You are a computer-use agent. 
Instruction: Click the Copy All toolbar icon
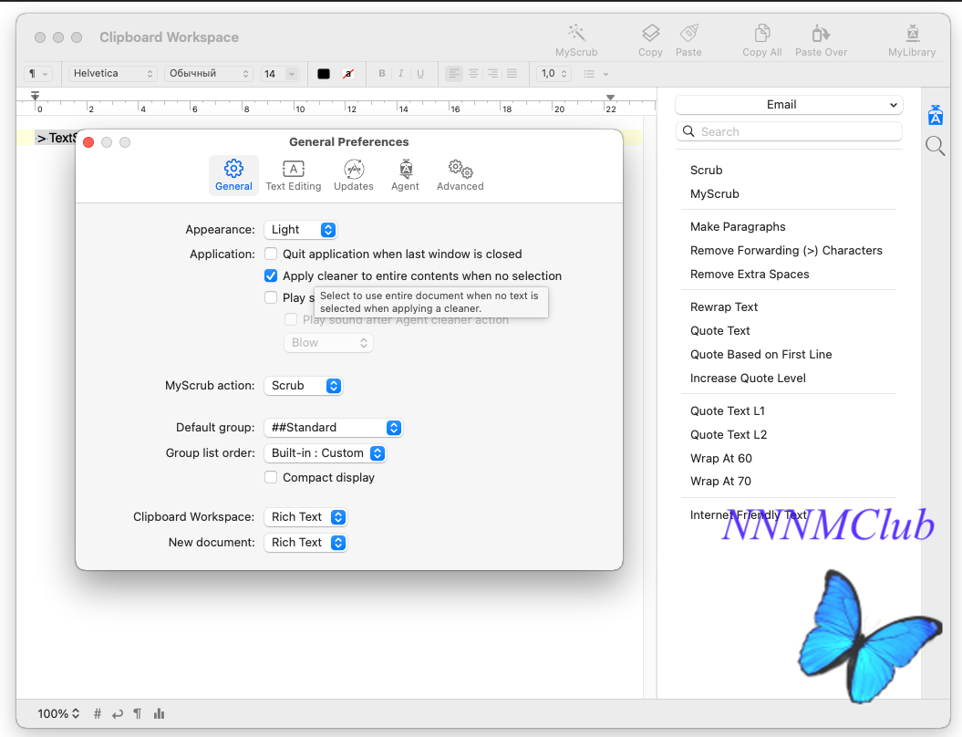point(762,40)
